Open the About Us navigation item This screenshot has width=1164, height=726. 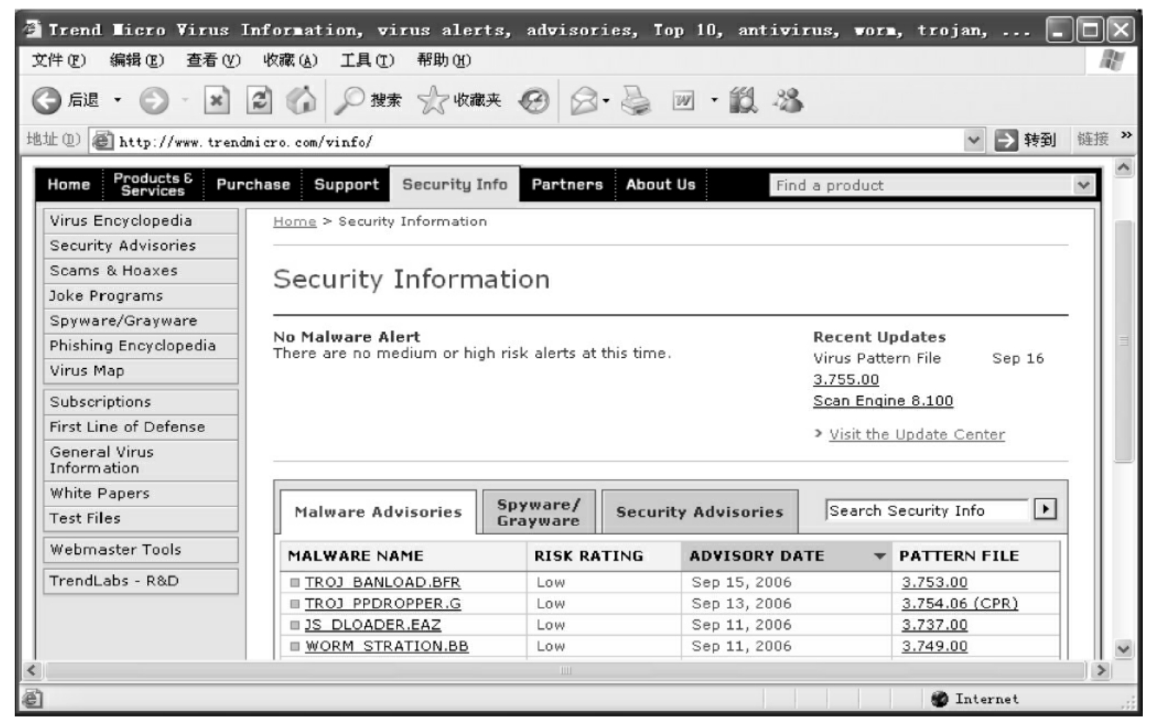click(x=661, y=184)
